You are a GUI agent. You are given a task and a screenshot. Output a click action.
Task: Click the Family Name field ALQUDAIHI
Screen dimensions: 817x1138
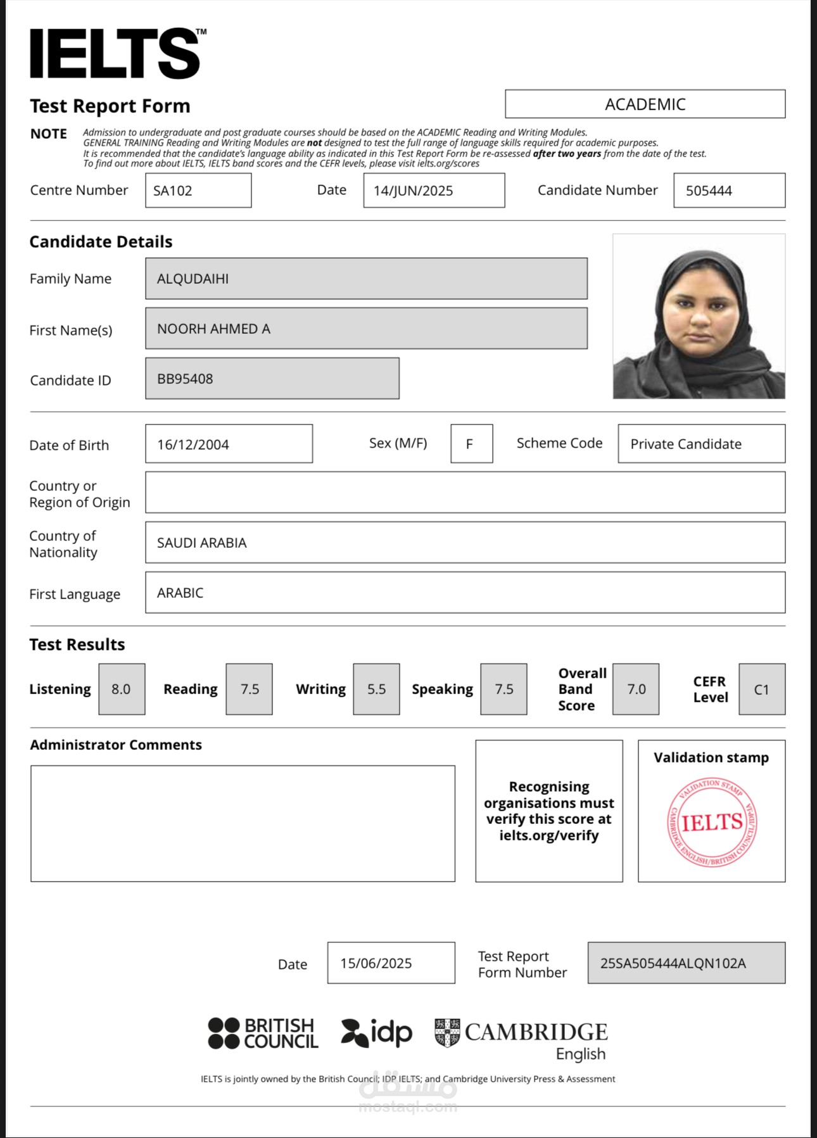click(366, 278)
